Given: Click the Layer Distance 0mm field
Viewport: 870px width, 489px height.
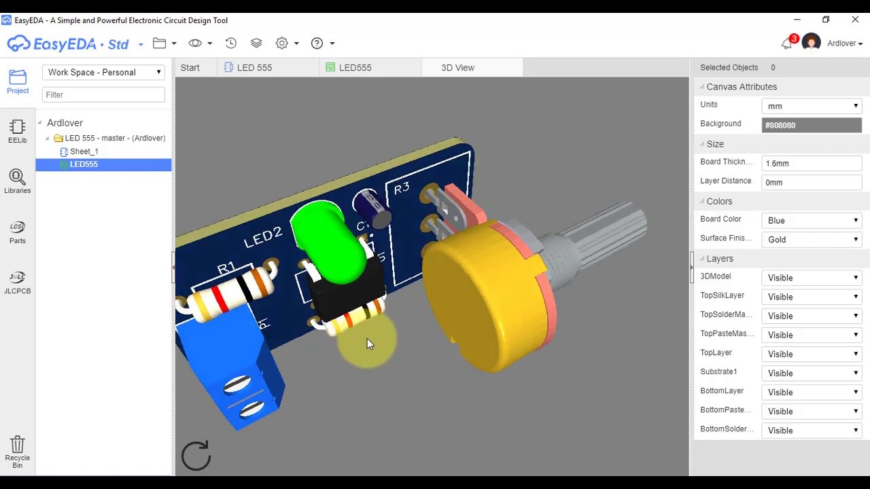Looking at the screenshot, I should click(x=812, y=182).
